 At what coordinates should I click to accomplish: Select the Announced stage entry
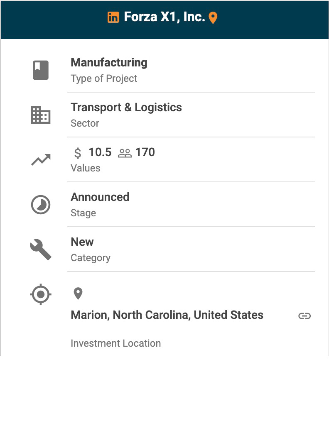pos(100,197)
